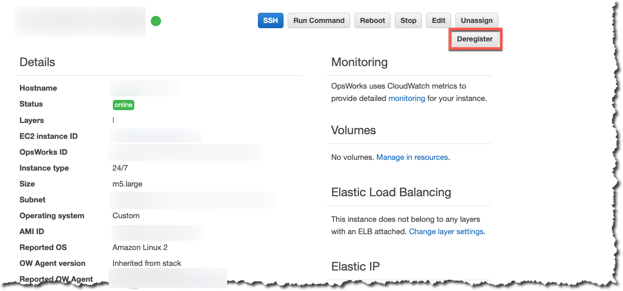This screenshot has width=623, height=291.
Task: Unassign the instance from its layer
Action: tap(476, 20)
